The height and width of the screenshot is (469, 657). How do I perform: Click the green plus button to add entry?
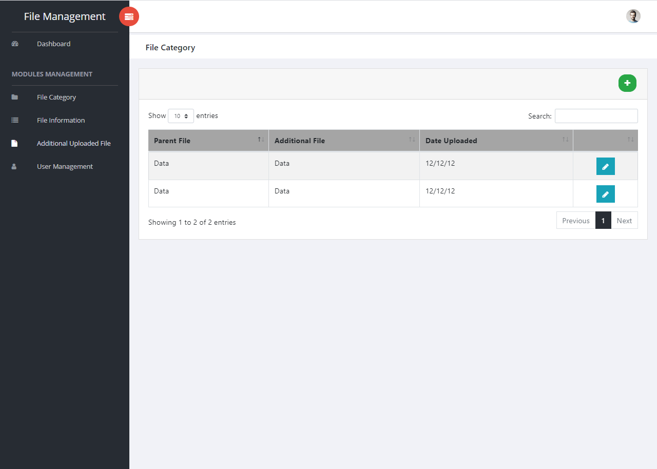coord(627,83)
